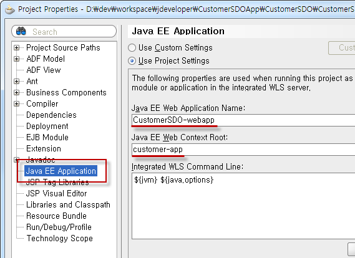The width and height of the screenshot is (355, 258).
Task: Open Libraries and Classpath settings
Action: click(68, 205)
